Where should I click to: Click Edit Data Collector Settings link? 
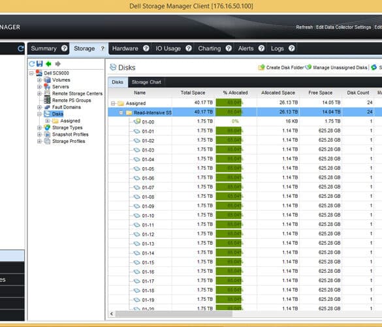pos(343,27)
